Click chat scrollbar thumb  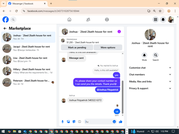[x=122, y=97]
